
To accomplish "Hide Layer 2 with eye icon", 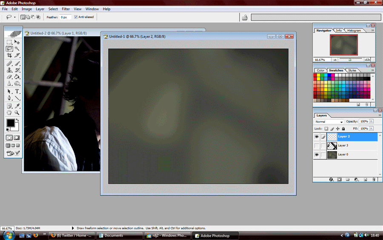I will (x=317, y=136).
